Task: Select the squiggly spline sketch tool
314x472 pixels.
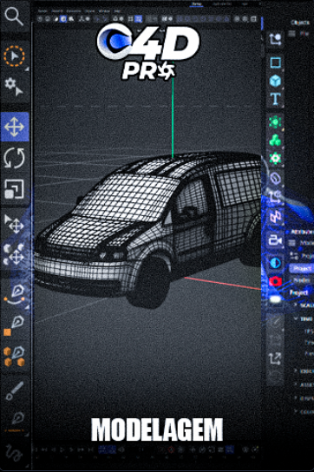Action: 14,453
